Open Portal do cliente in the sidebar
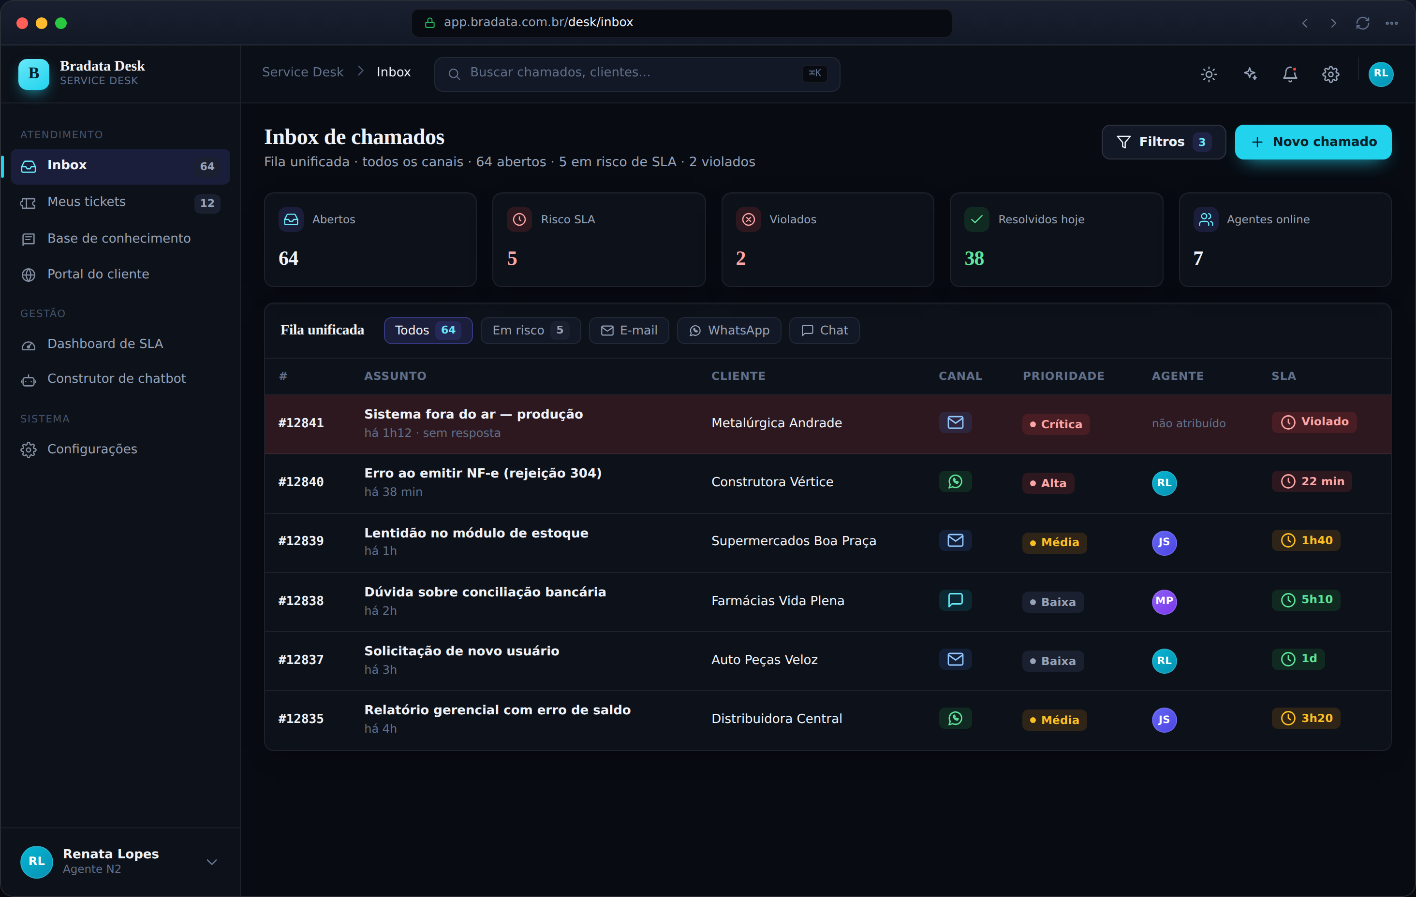This screenshot has height=897, width=1416. [x=120, y=274]
